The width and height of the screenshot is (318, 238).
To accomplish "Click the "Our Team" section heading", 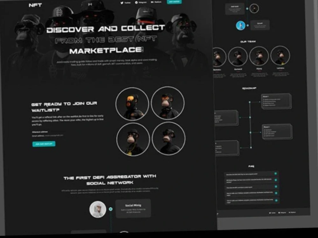I will tap(248, 42).
